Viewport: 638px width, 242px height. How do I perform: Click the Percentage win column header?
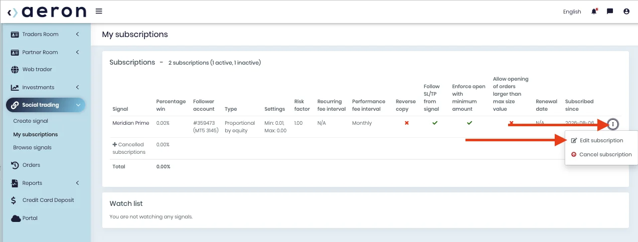click(x=171, y=105)
